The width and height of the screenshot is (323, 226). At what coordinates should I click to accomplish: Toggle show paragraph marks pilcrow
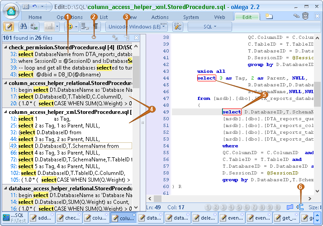[x=95, y=27]
